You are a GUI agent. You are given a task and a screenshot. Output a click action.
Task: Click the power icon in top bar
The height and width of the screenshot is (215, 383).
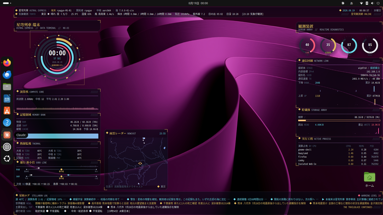point(378,3)
